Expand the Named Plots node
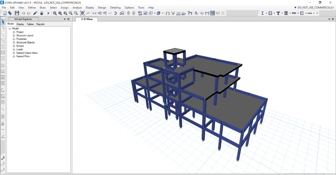 tap(14, 56)
